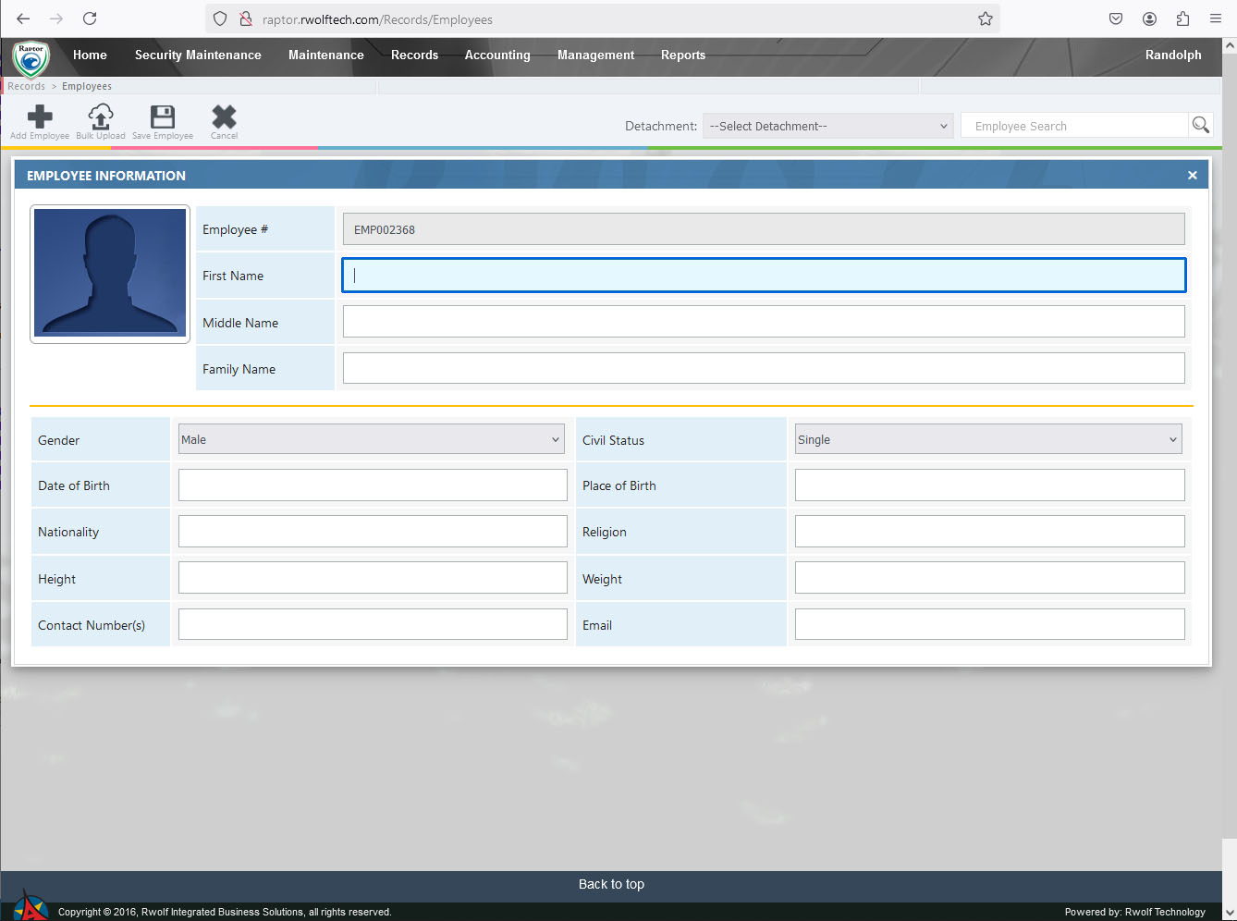Viewport: 1237px width, 921px height.
Task: Close the Employee Information panel
Action: [1192, 176]
